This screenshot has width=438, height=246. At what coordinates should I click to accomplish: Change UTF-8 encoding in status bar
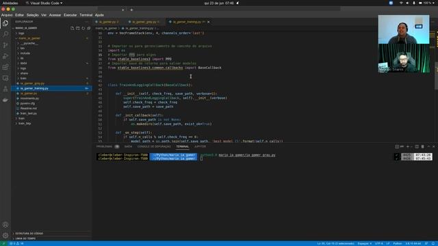tap(378, 243)
